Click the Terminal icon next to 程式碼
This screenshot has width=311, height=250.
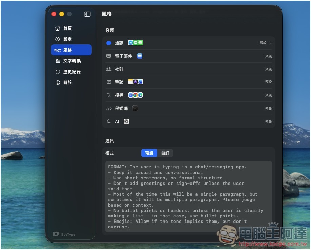135,108
